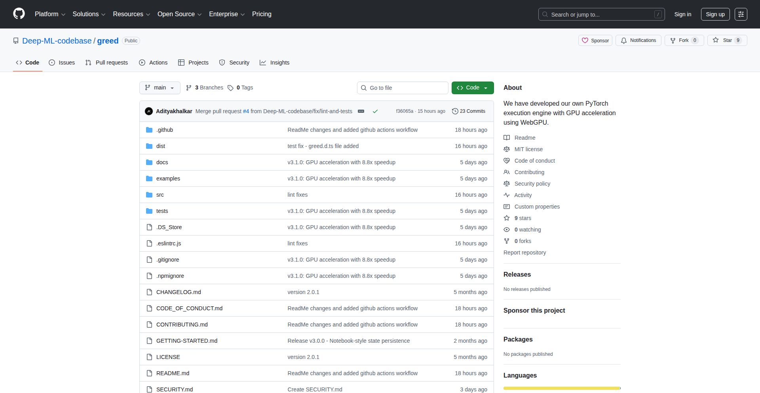The image size is (760, 393).
Task: Expand the green Code button dropdown arrow
Action: 486,87
